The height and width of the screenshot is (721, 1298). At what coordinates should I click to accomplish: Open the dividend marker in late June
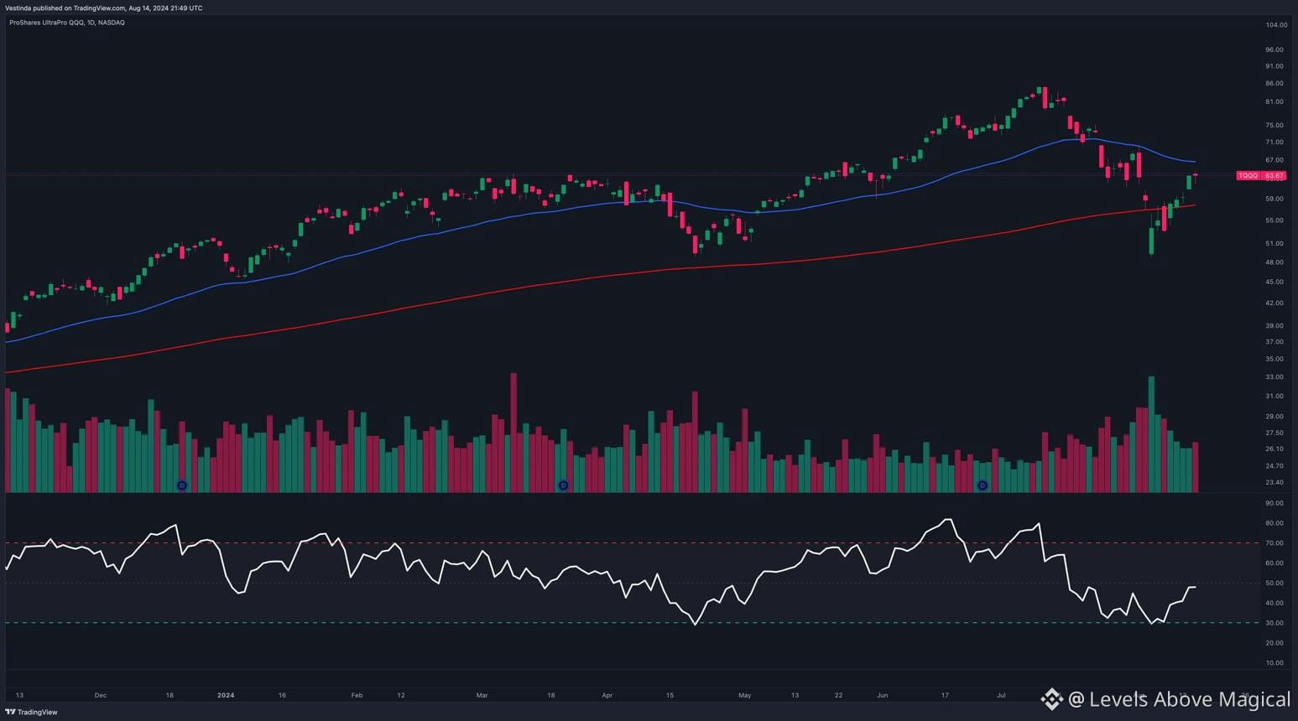click(983, 485)
